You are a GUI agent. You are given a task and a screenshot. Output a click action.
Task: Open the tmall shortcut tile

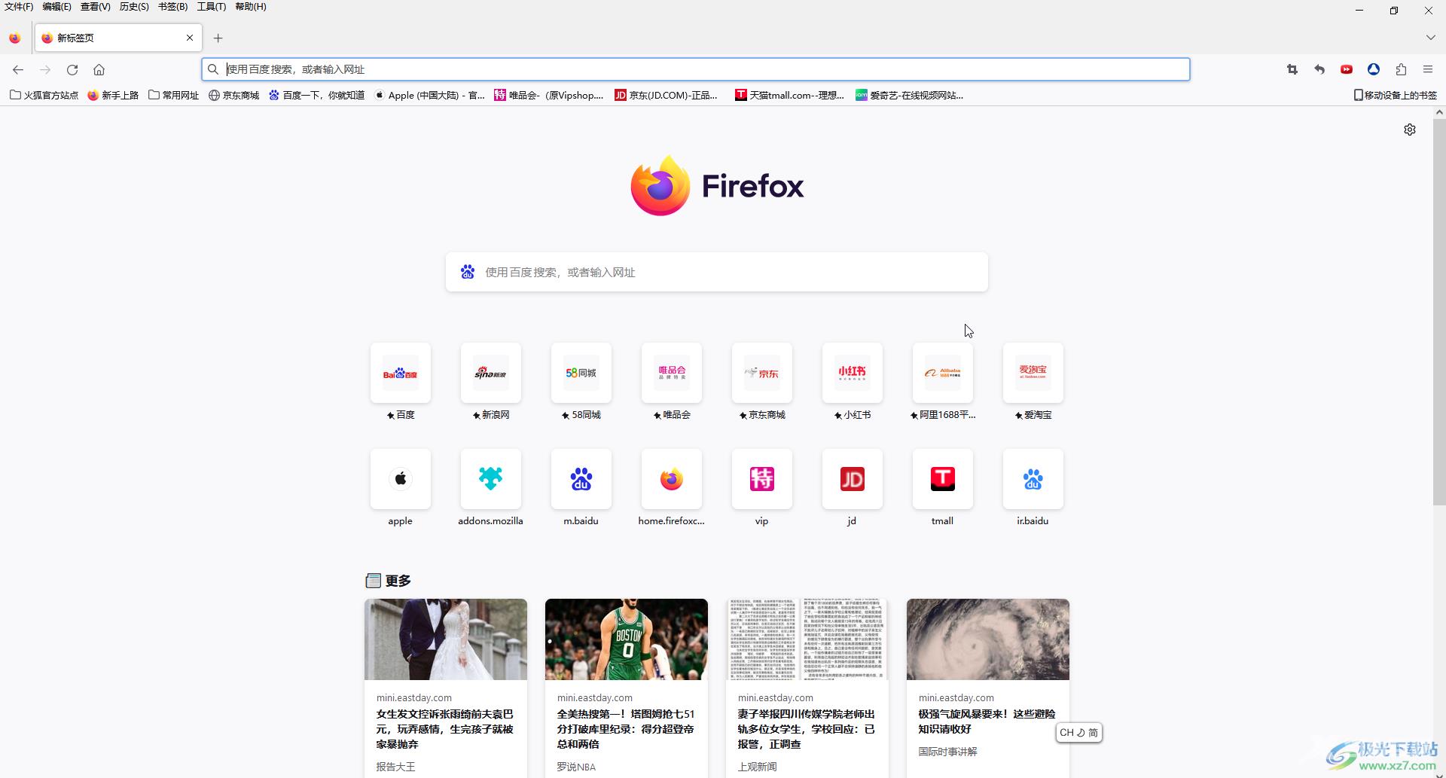point(943,479)
